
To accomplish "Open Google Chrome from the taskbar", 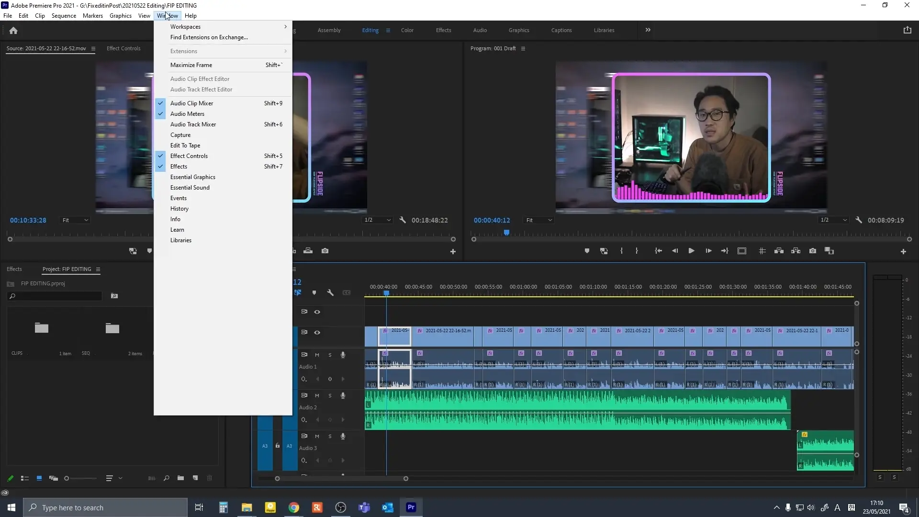I will [x=294, y=507].
